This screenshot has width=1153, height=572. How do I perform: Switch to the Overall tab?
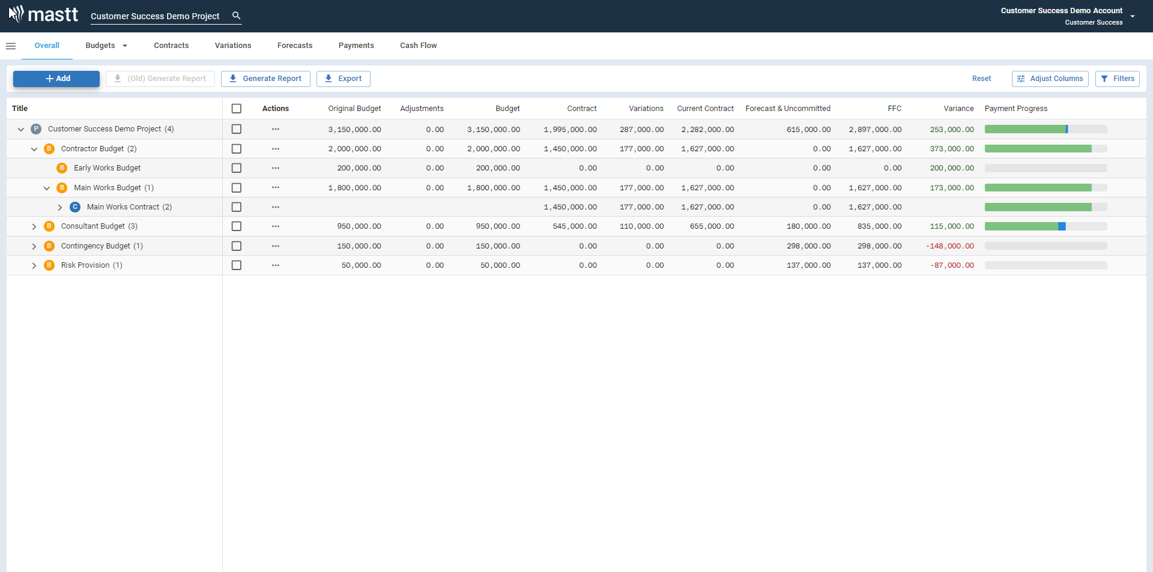[x=47, y=46]
